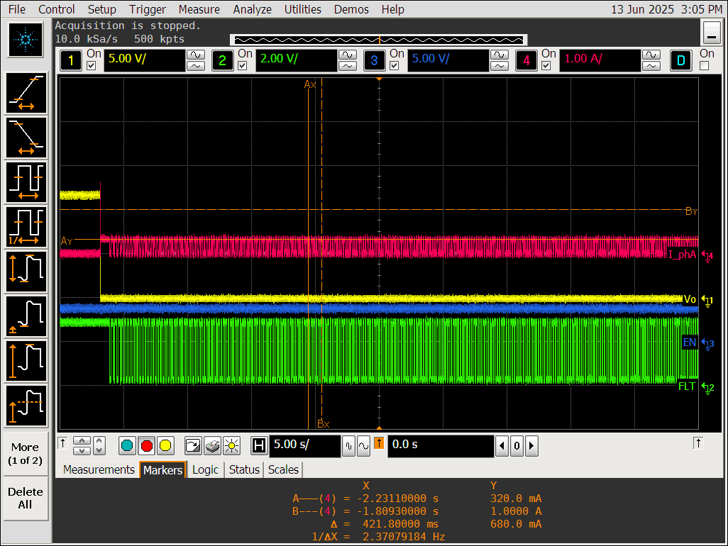Trigger a Single acquisition with the yellow button
Image resolution: width=728 pixels, height=546 pixels.
(165, 446)
